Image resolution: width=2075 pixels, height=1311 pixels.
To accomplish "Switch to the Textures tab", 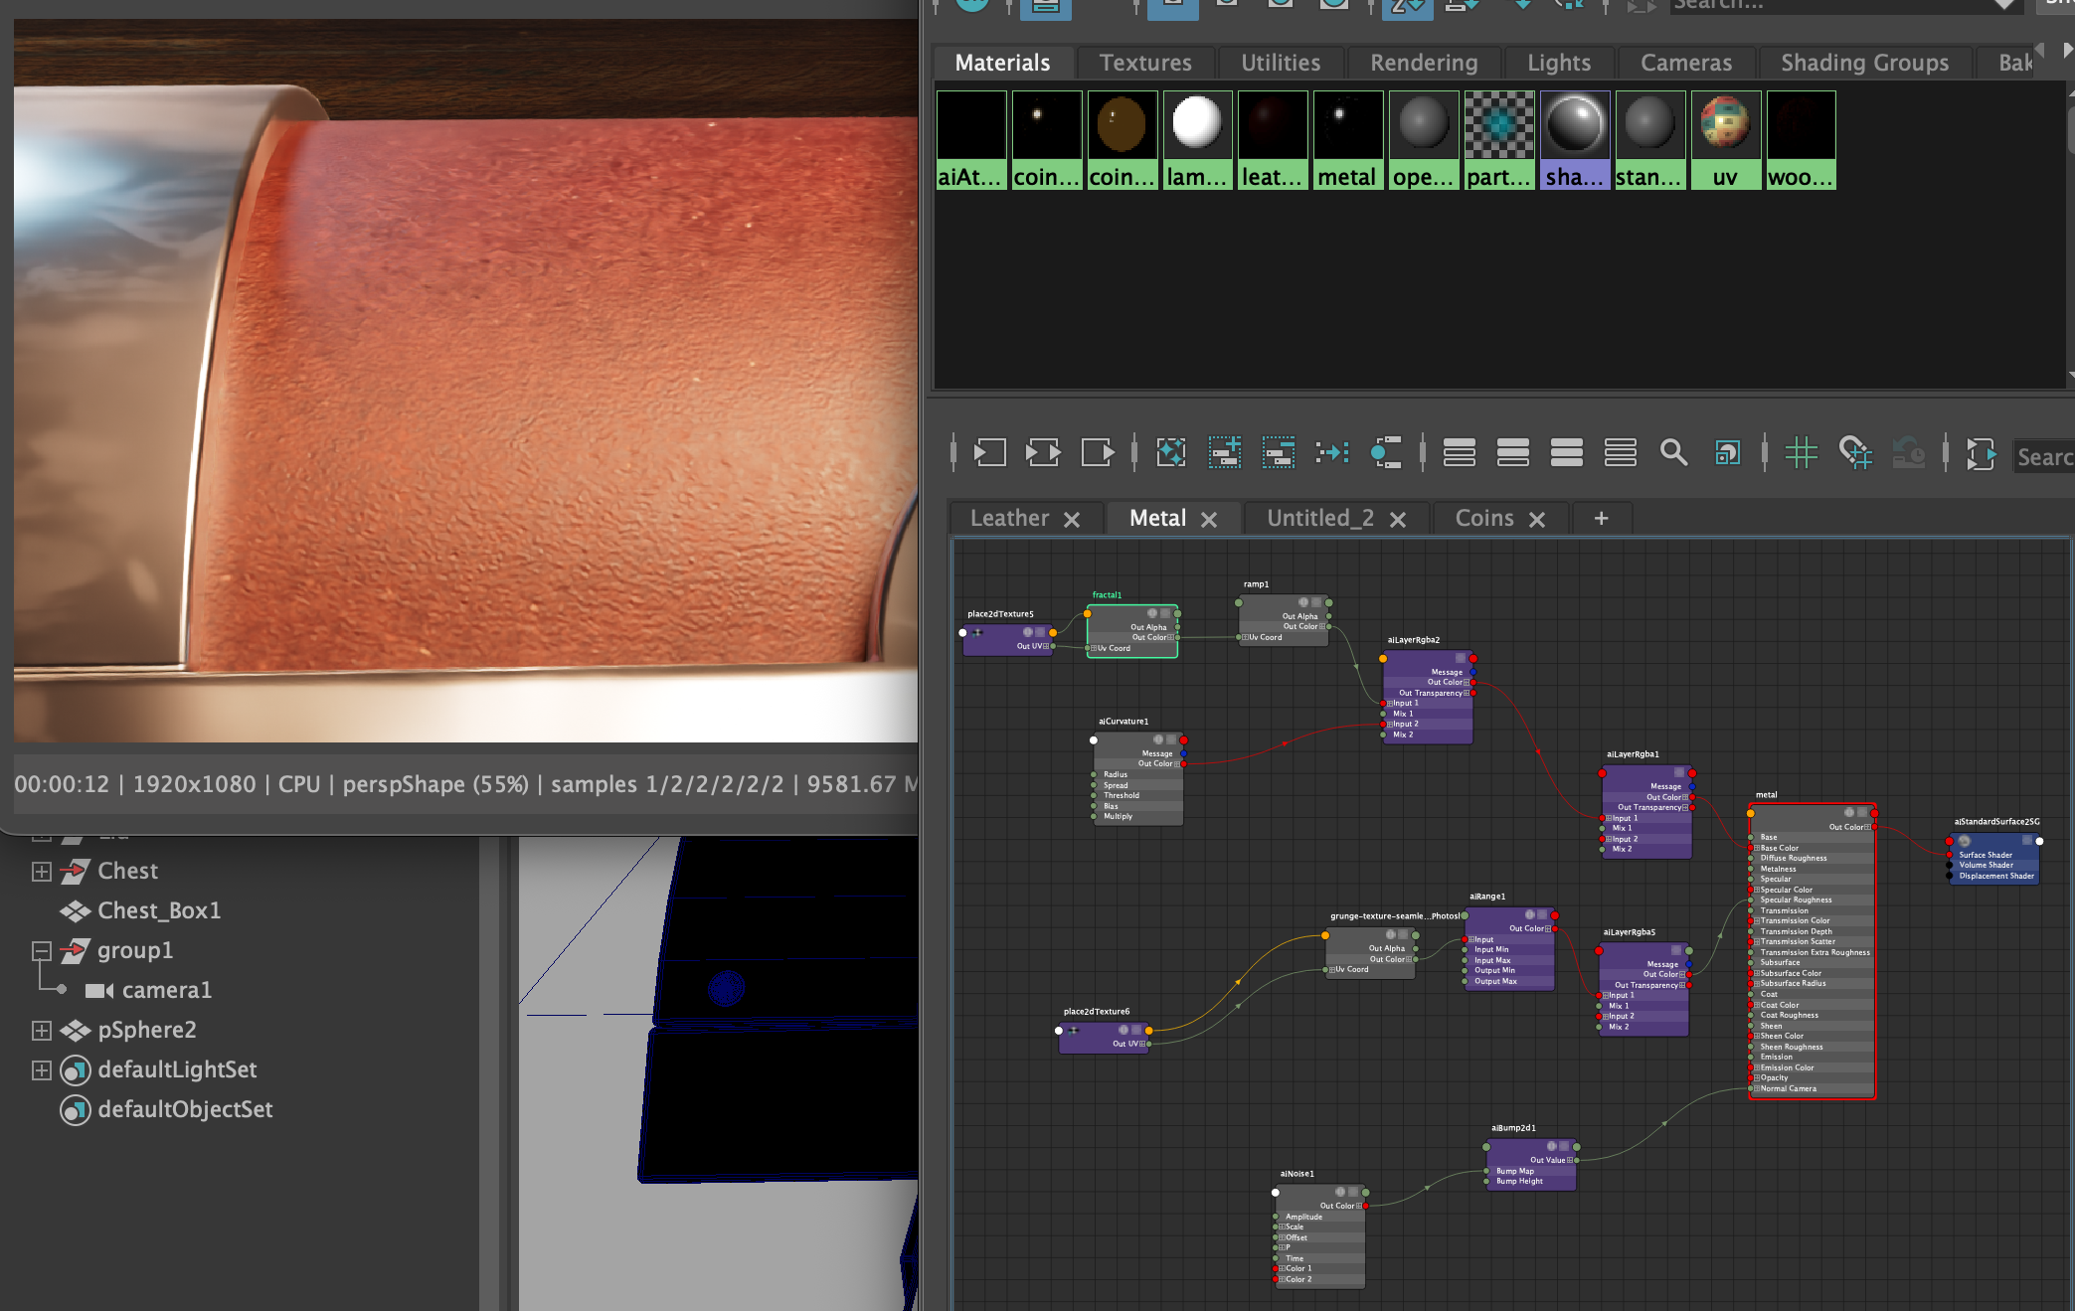I will point(1144,63).
